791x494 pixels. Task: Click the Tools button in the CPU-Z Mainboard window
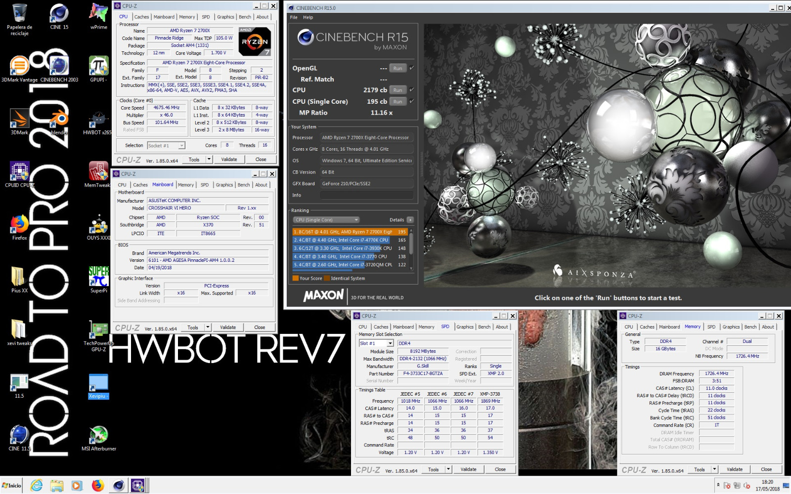[x=193, y=328]
